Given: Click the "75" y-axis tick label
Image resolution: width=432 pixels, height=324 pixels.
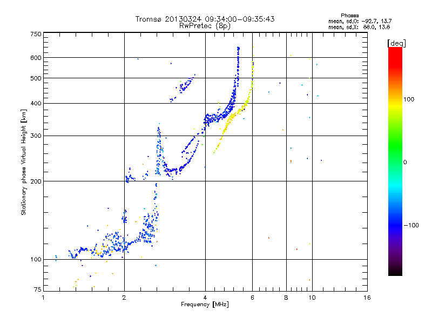Looking at the screenshot, I should coord(38,289).
